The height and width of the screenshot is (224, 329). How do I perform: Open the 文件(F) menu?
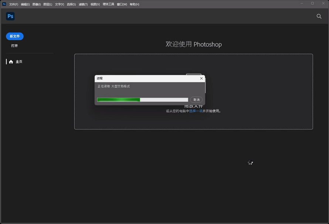tap(14, 4)
